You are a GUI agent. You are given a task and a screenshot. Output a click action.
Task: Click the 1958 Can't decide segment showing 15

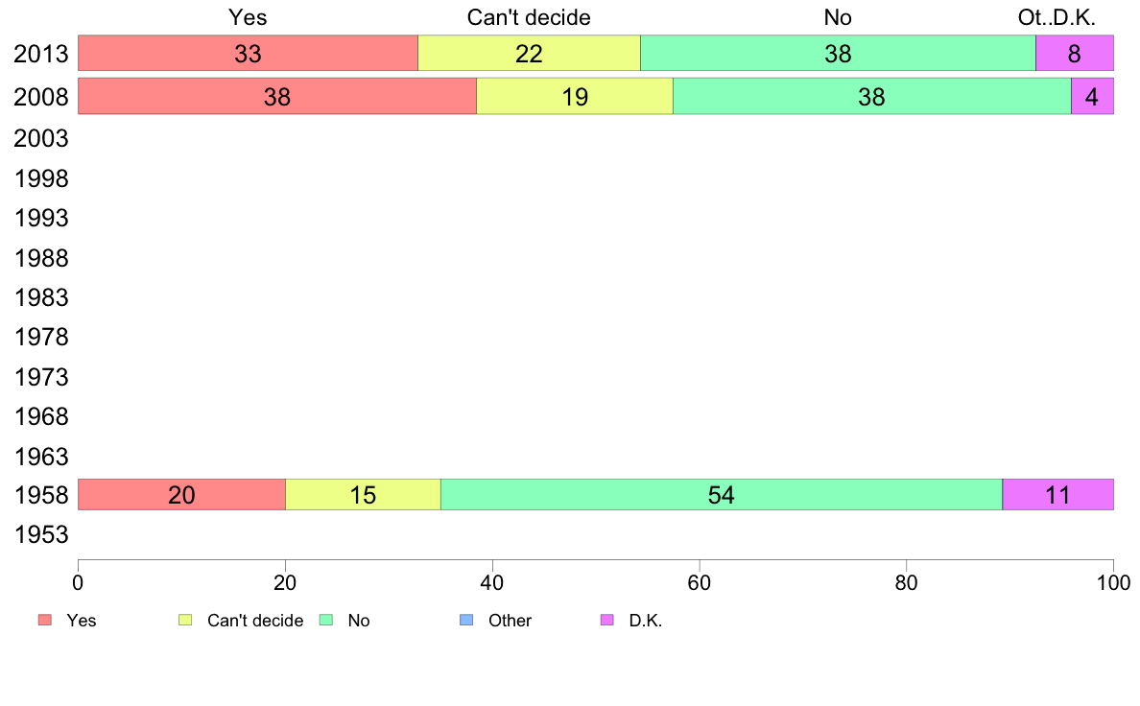pos(363,495)
